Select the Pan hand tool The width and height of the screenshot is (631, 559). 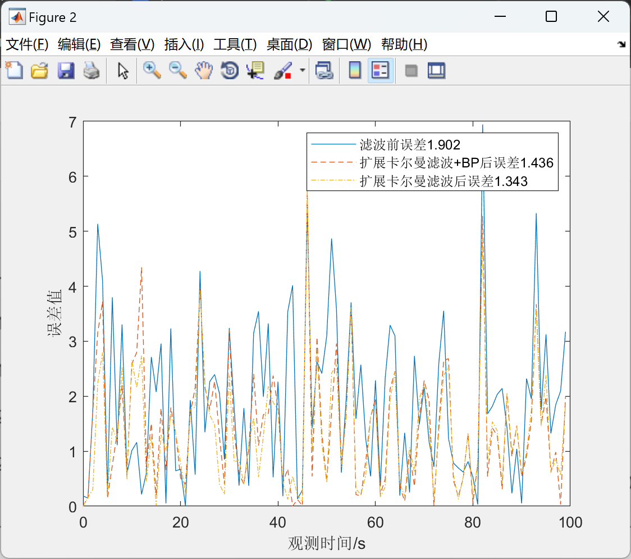click(204, 70)
